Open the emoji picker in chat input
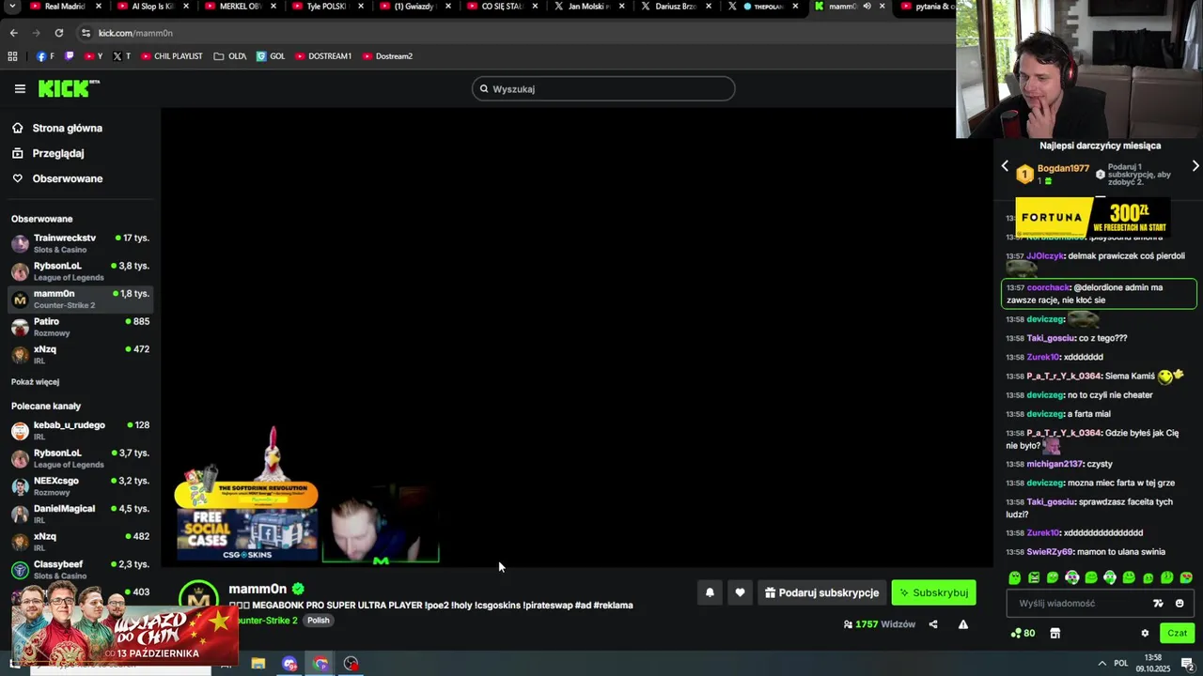Image resolution: width=1203 pixels, height=676 pixels. click(x=1180, y=603)
